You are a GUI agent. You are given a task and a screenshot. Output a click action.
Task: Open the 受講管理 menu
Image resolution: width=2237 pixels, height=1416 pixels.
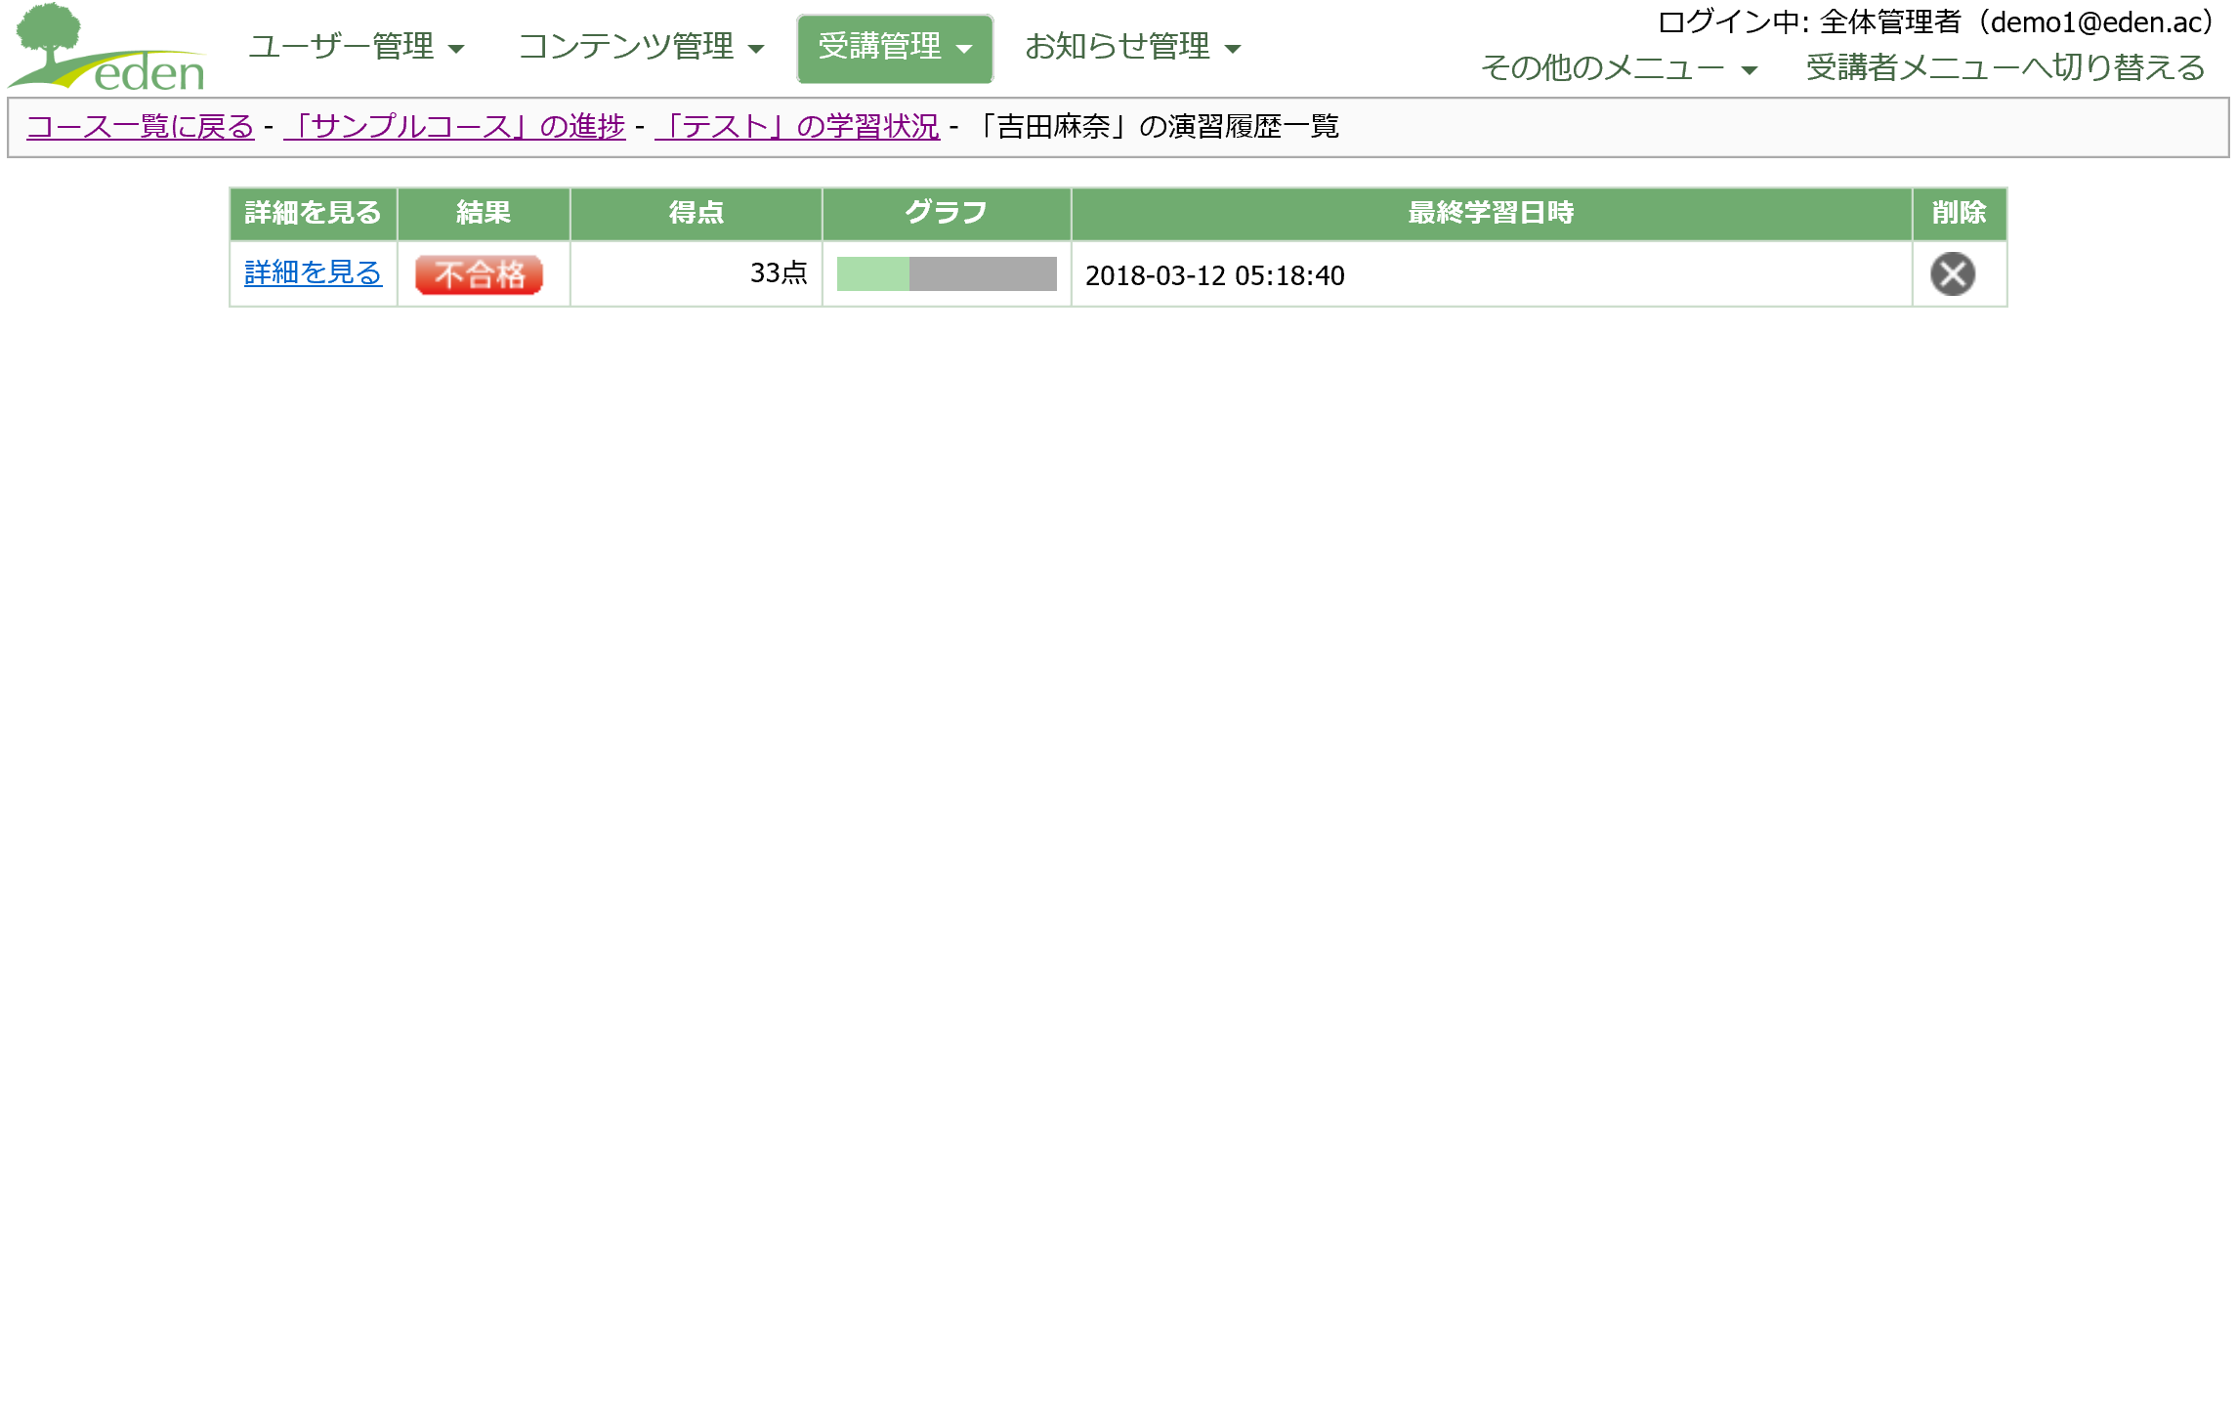pos(895,48)
